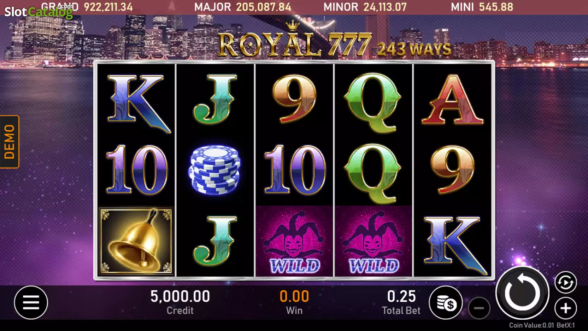
Task: Open coin value settings icon
Action: pos(446,303)
